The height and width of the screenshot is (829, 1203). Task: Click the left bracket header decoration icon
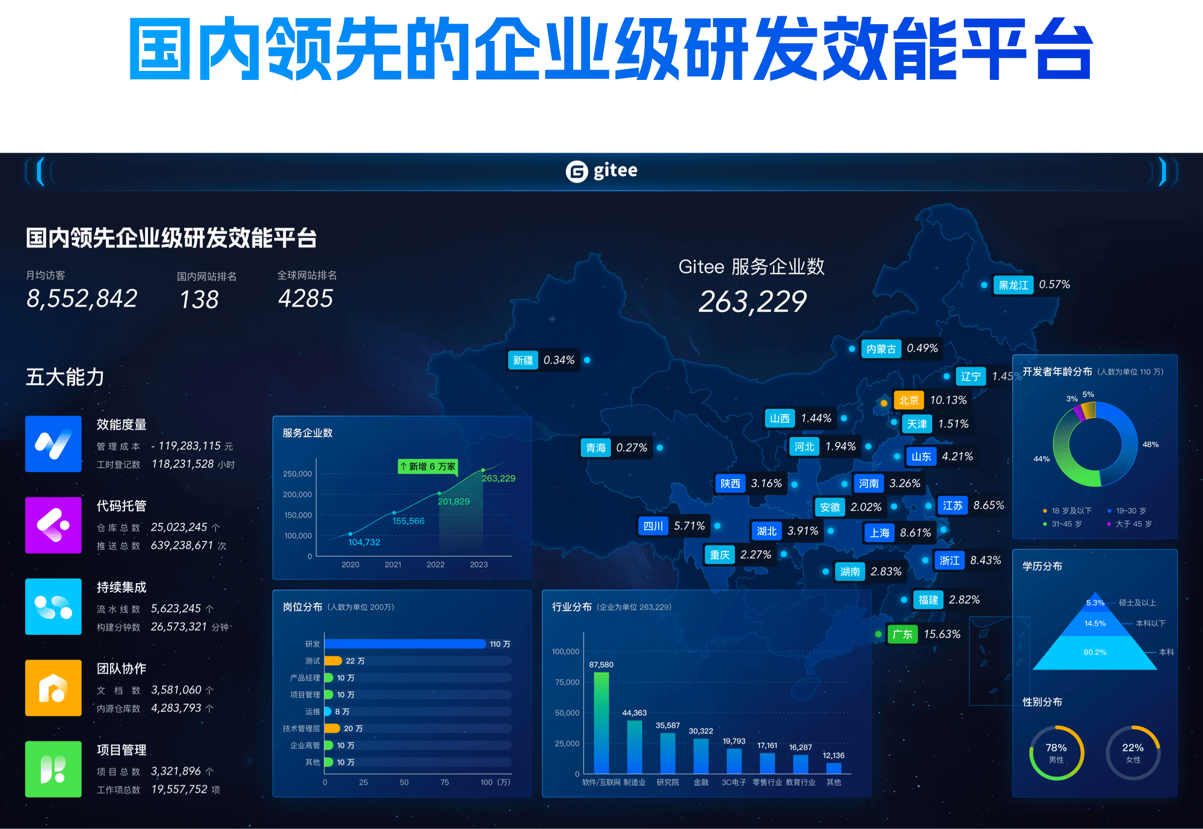(40, 171)
